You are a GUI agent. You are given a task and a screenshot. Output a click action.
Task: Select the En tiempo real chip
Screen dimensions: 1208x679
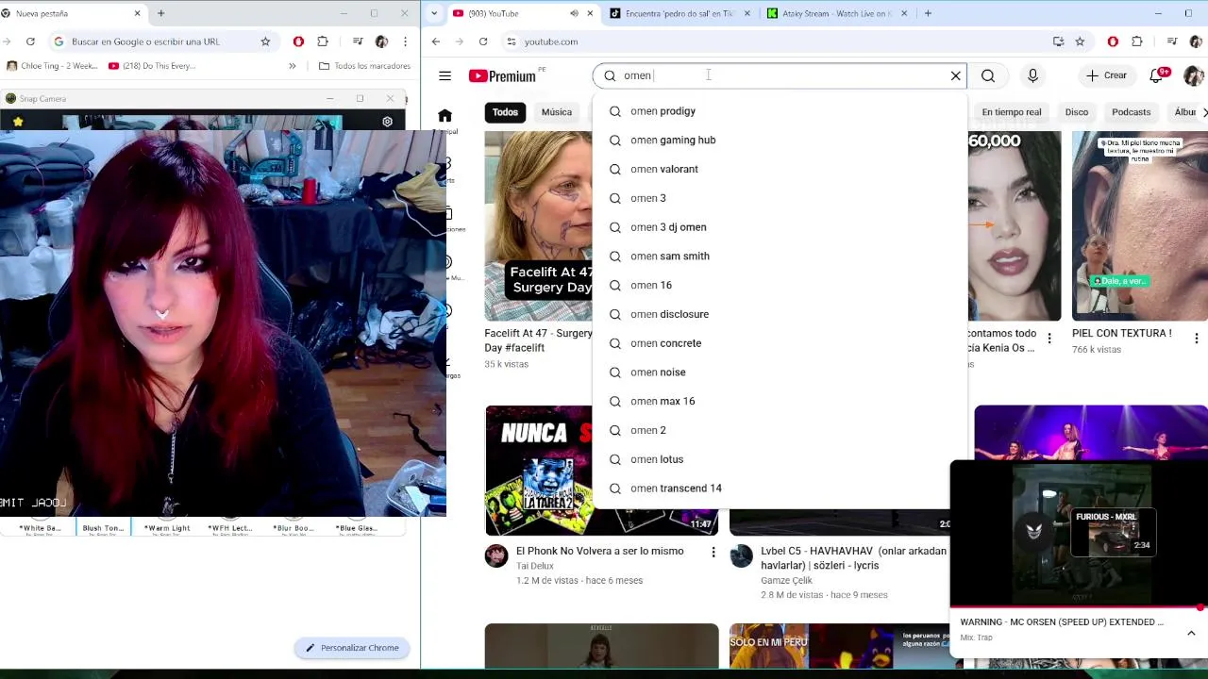(x=1011, y=112)
